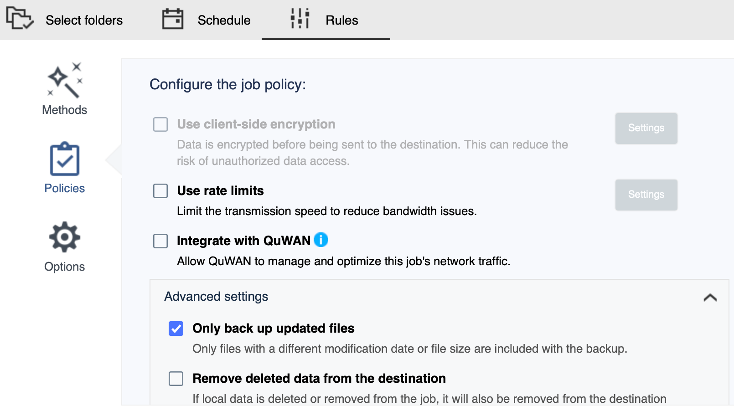This screenshot has height=411, width=734.
Task: Click the Use rate limits label
Action: pos(220,191)
